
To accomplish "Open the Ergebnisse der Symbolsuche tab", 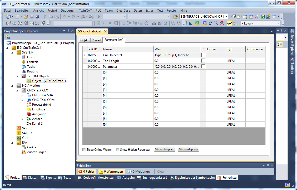I will 192,178.
